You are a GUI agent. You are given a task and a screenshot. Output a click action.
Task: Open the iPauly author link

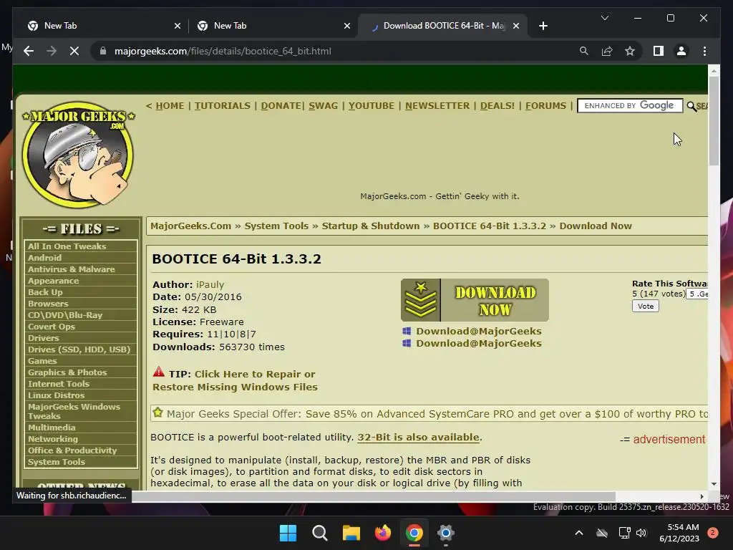click(x=210, y=284)
